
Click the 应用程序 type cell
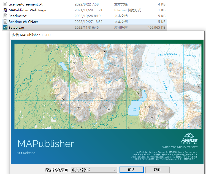(x=121, y=28)
